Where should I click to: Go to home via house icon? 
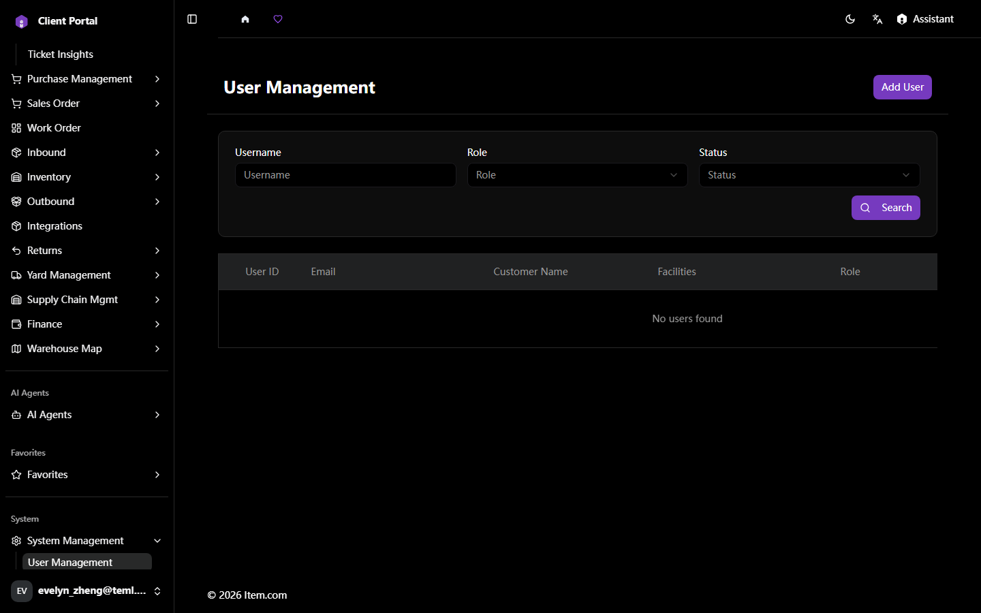(x=245, y=19)
